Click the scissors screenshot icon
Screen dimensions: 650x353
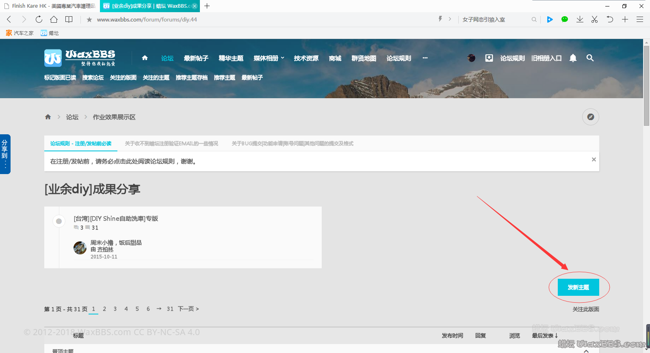pyautogui.click(x=594, y=19)
